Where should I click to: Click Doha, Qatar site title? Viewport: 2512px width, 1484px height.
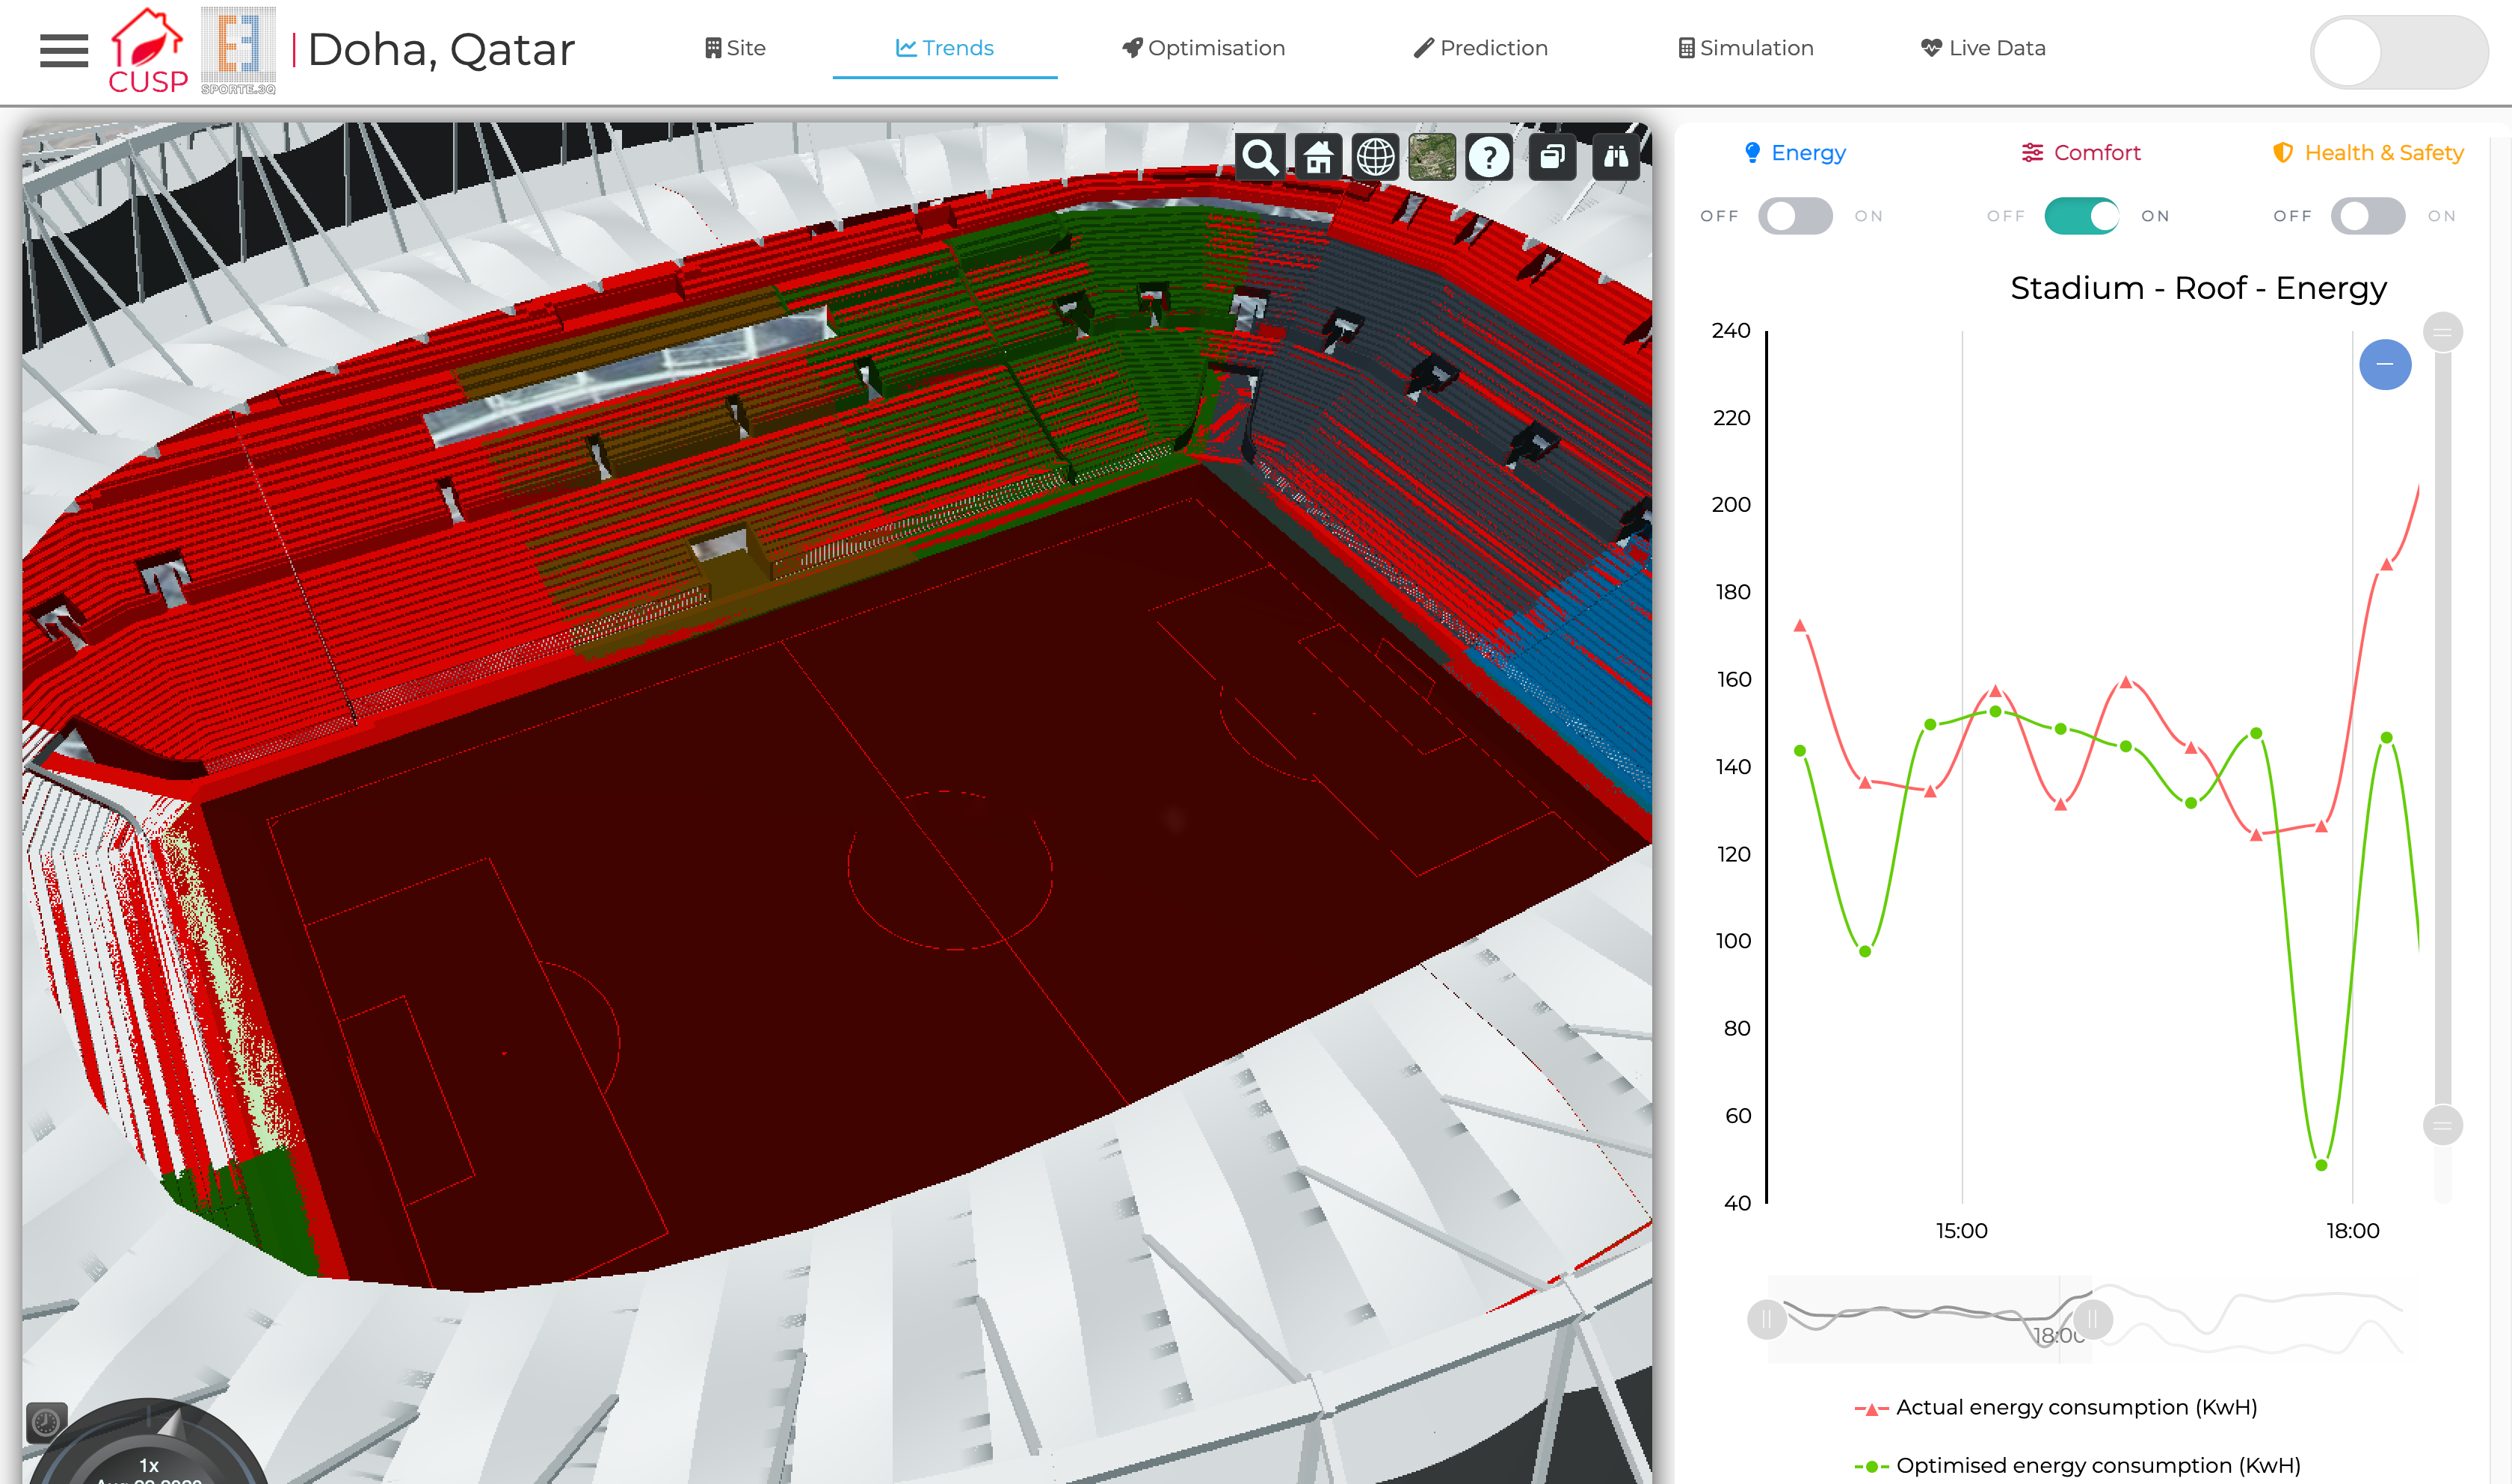tap(440, 49)
